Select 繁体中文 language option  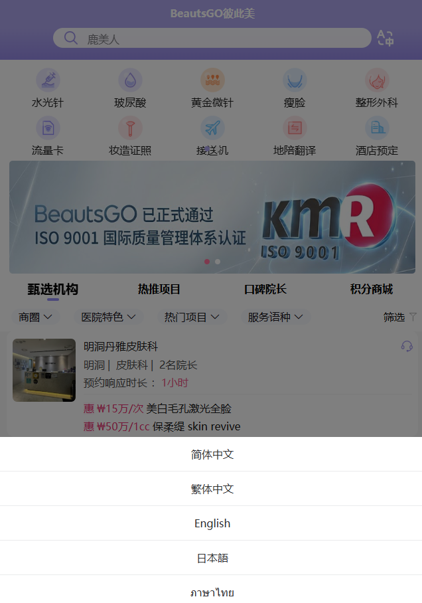pyautogui.click(x=211, y=489)
